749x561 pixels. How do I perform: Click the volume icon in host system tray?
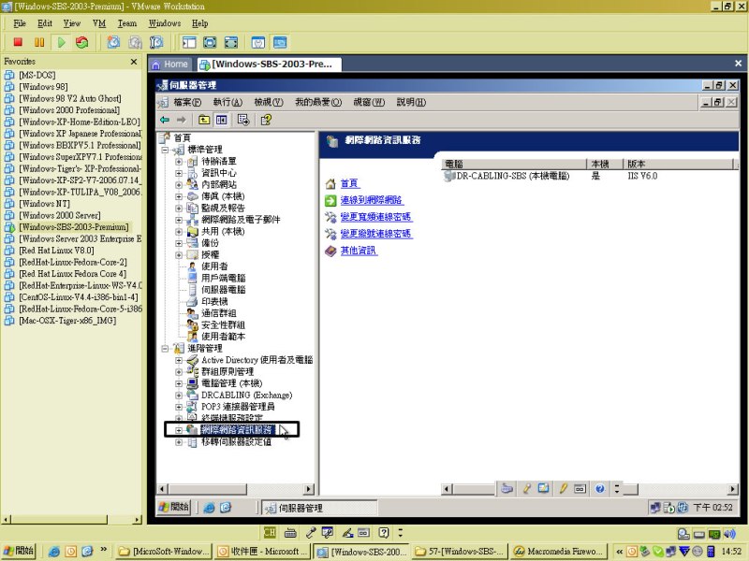[x=729, y=534]
